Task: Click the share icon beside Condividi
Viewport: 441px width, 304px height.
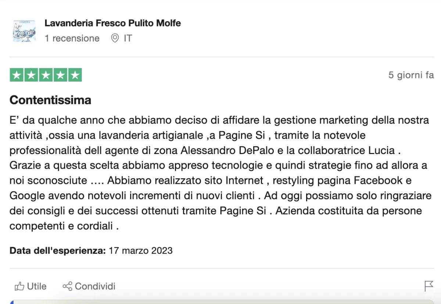Action: (67, 286)
